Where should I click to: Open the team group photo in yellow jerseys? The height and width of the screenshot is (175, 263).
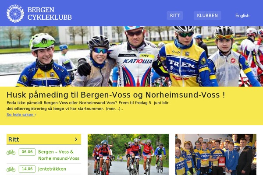[216, 154]
